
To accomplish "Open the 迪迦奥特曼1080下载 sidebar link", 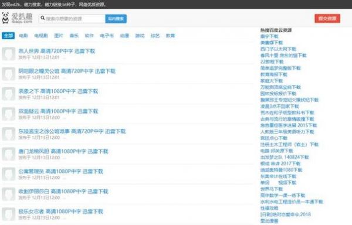I will [281, 170].
